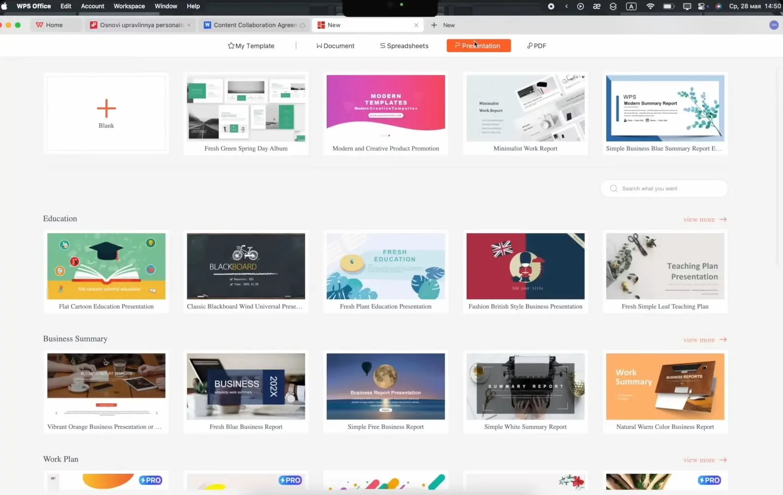Click the screen mirroring display icon
The width and height of the screenshot is (783, 495).
tap(687, 6)
